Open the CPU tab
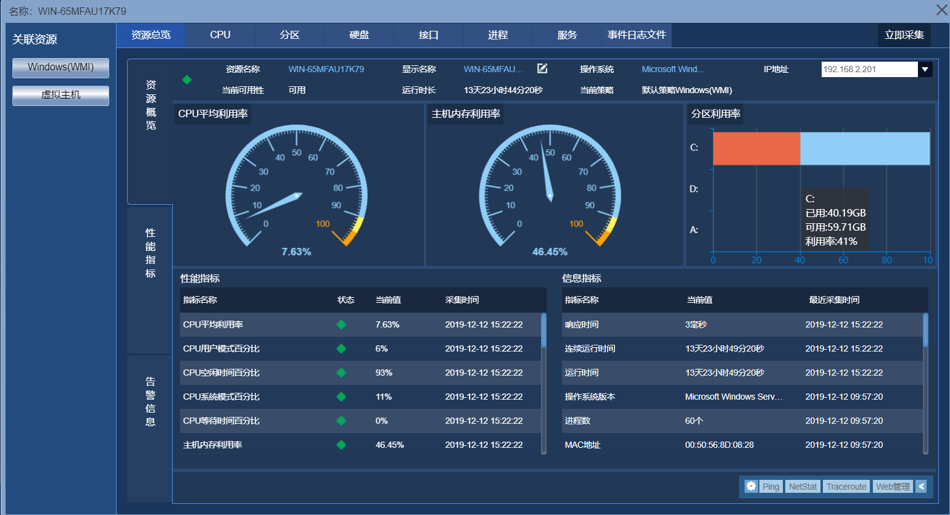The width and height of the screenshot is (950, 515). pyautogui.click(x=220, y=35)
